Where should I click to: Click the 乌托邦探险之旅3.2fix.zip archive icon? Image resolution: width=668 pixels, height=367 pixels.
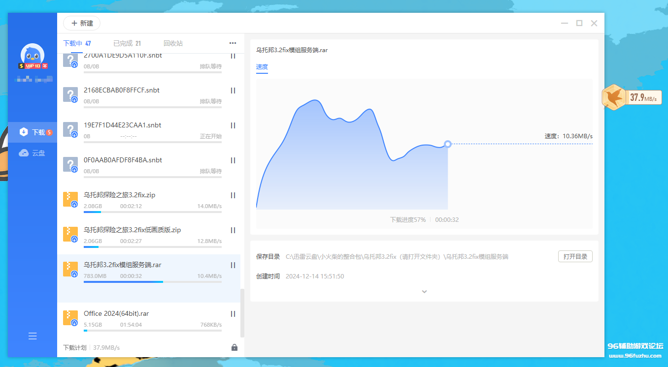tap(70, 200)
